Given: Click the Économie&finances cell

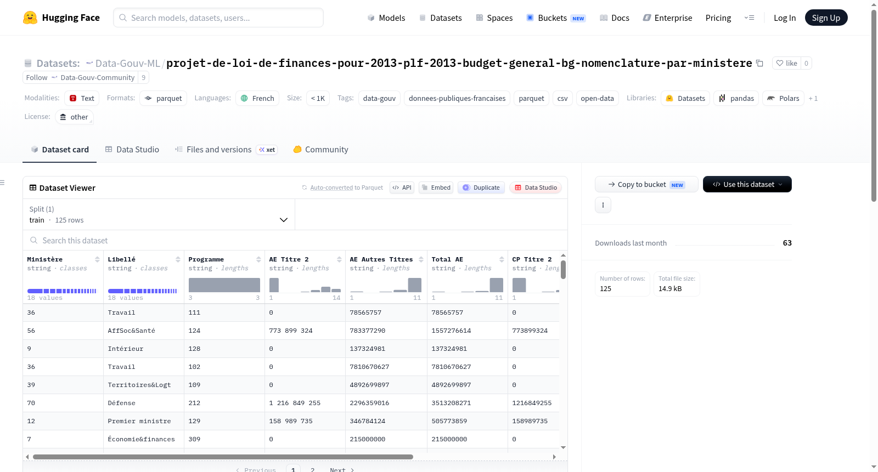Looking at the screenshot, I should tap(144, 439).
